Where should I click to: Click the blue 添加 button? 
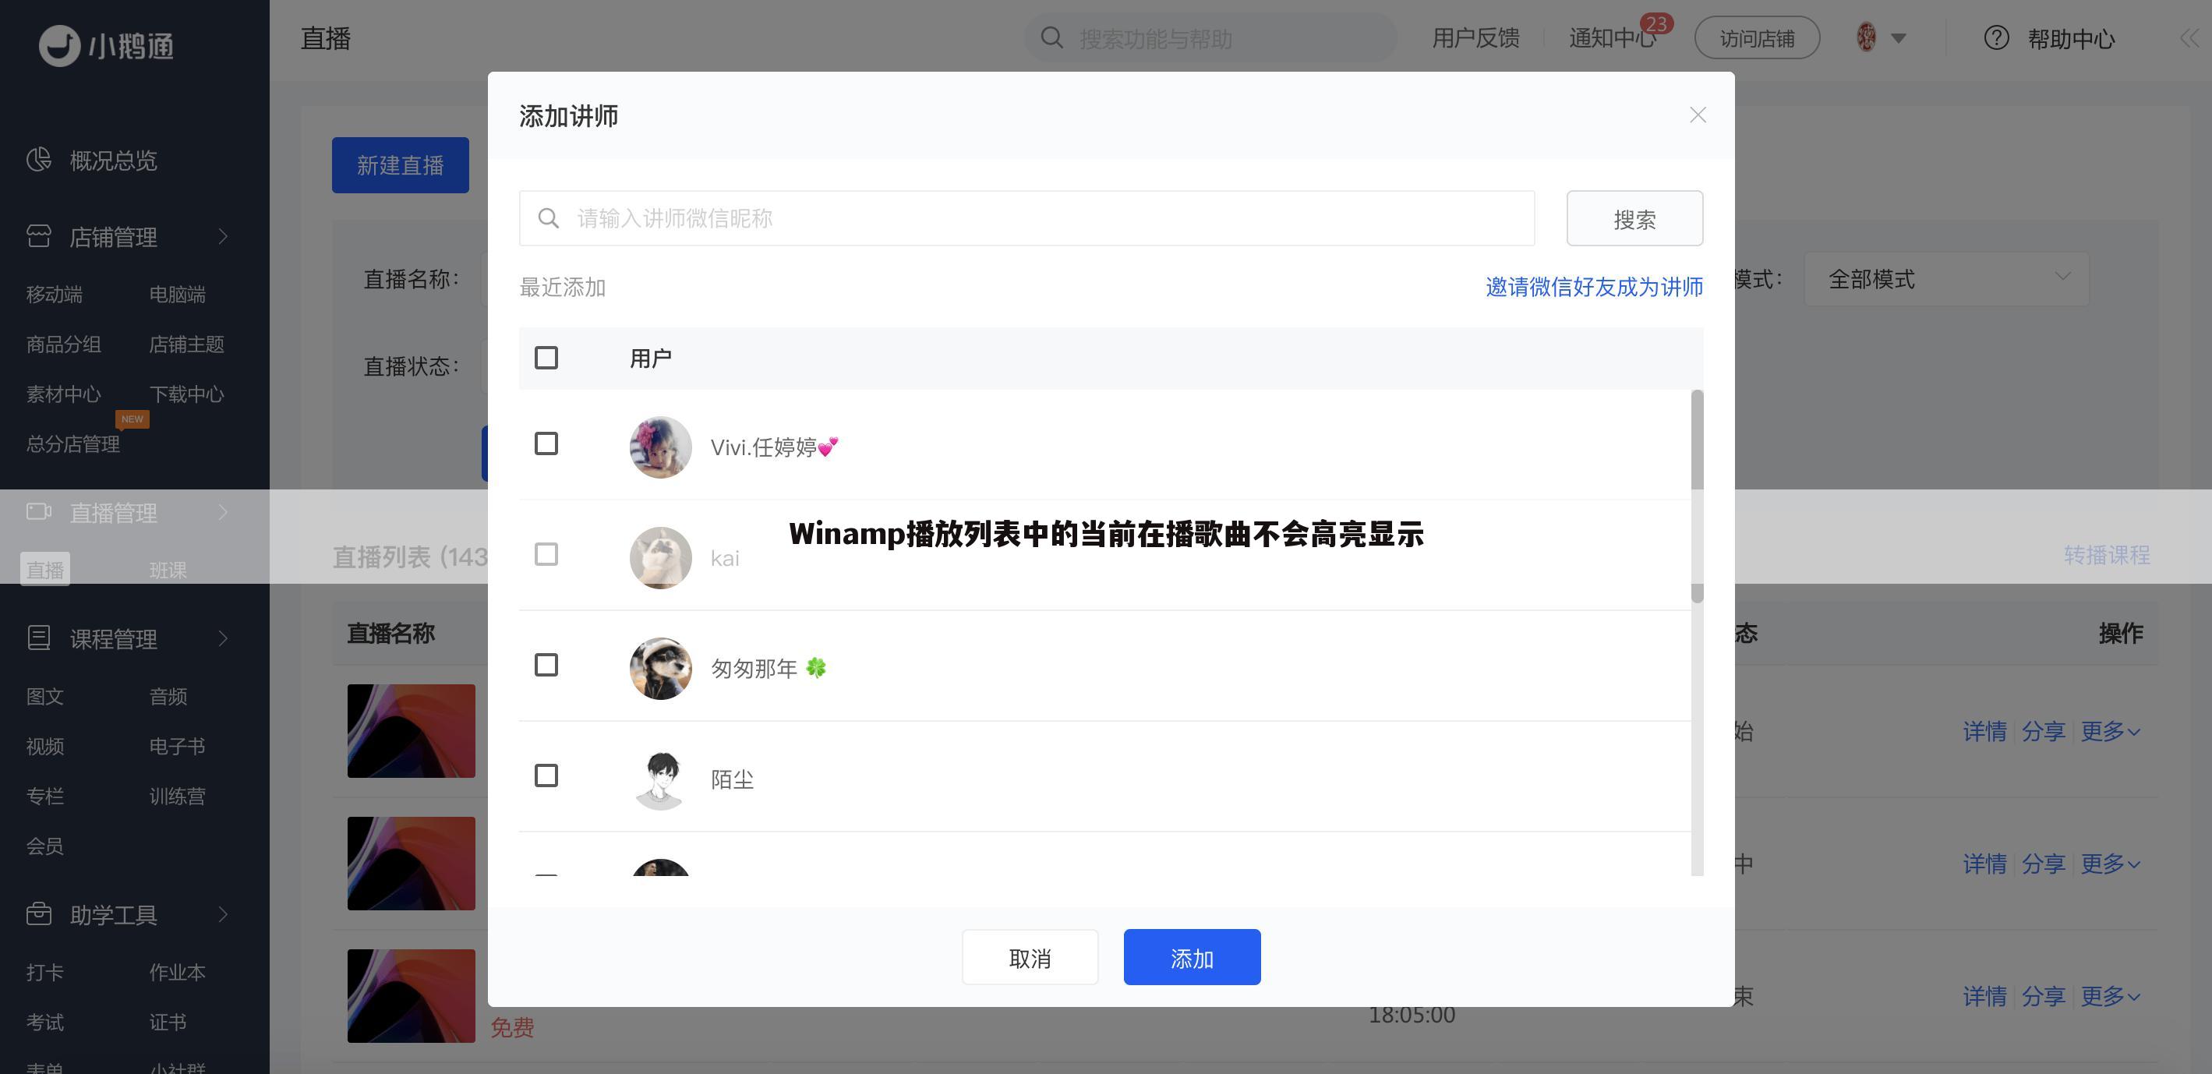point(1192,958)
